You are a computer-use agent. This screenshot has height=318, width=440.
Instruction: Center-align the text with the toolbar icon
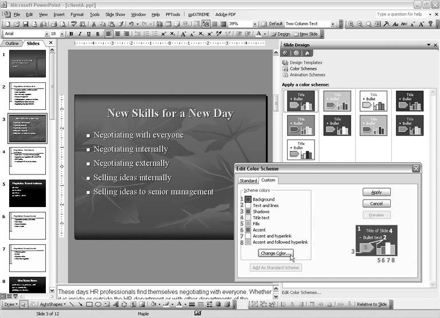[x=117, y=34]
